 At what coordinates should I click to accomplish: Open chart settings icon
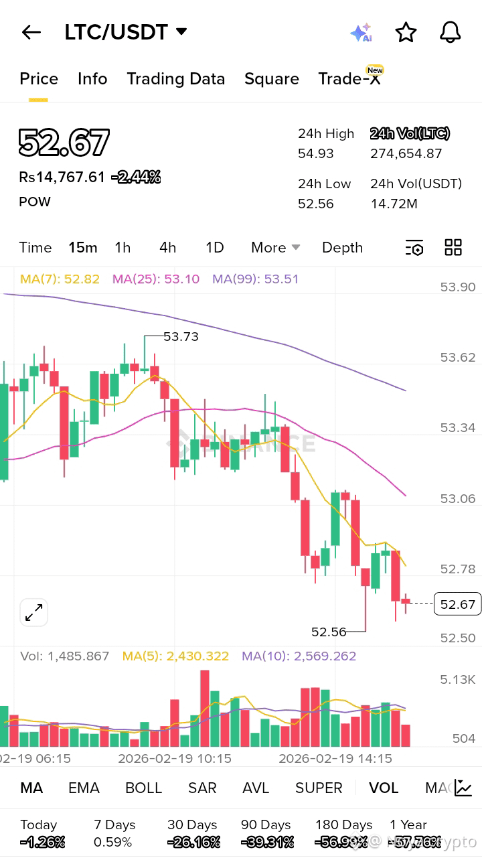pos(414,248)
